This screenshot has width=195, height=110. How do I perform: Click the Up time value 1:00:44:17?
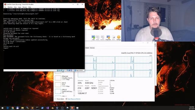coord(82,93)
